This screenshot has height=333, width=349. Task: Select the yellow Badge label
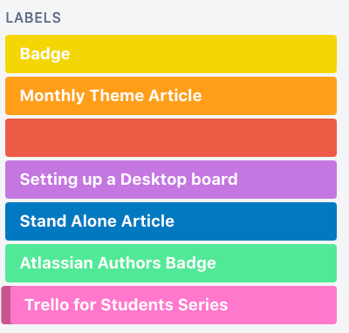(171, 54)
